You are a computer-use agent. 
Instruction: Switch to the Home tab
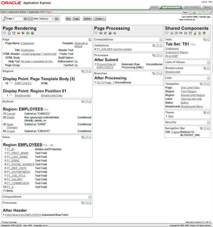[154, 8]
